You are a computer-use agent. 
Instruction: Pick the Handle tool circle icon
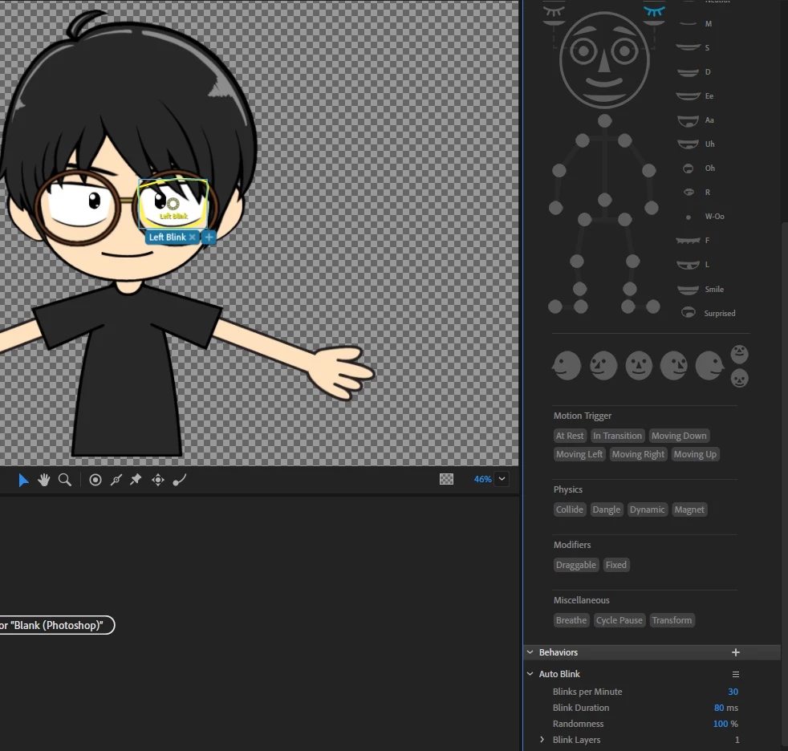[95, 480]
